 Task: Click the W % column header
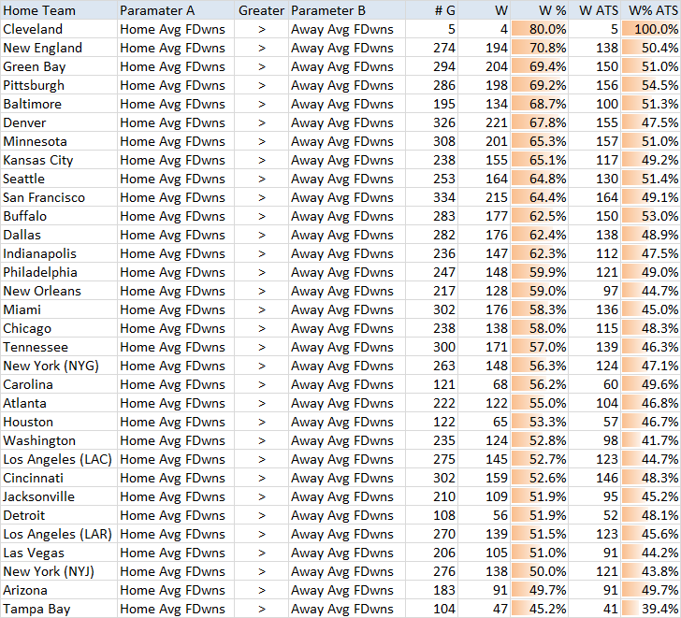click(x=540, y=10)
